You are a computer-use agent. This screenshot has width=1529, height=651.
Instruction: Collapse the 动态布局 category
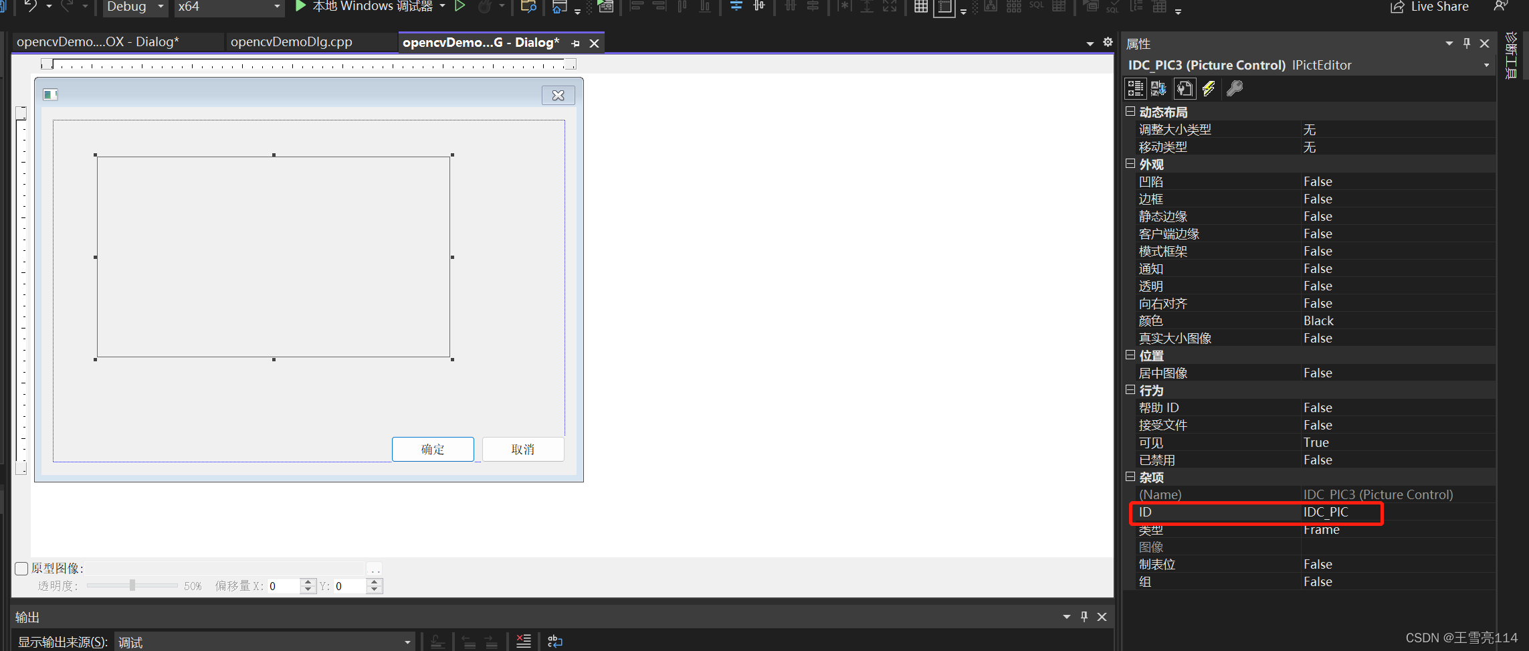1130,112
